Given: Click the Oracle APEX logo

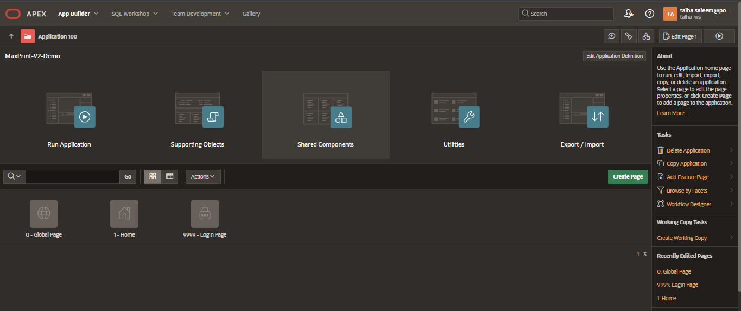Looking at the screenshot, I should point(26,14).
